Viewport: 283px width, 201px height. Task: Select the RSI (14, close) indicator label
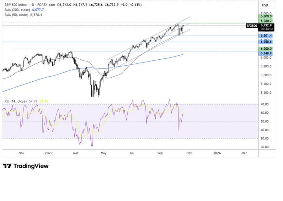15,101
